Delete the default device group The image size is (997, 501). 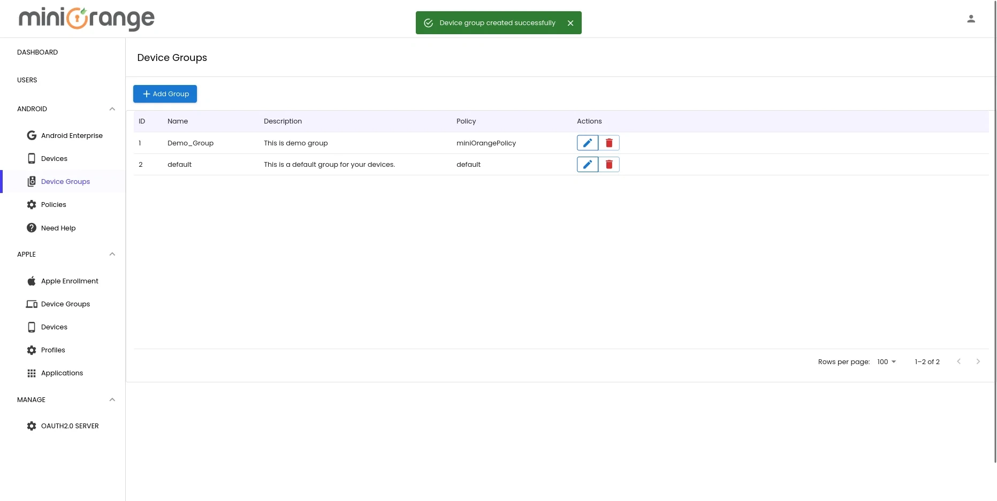pyautogui.click(x=608, y=164)
